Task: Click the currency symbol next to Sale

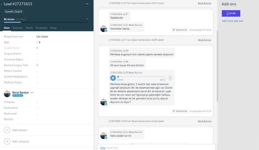Action: [x=40, y=42]
